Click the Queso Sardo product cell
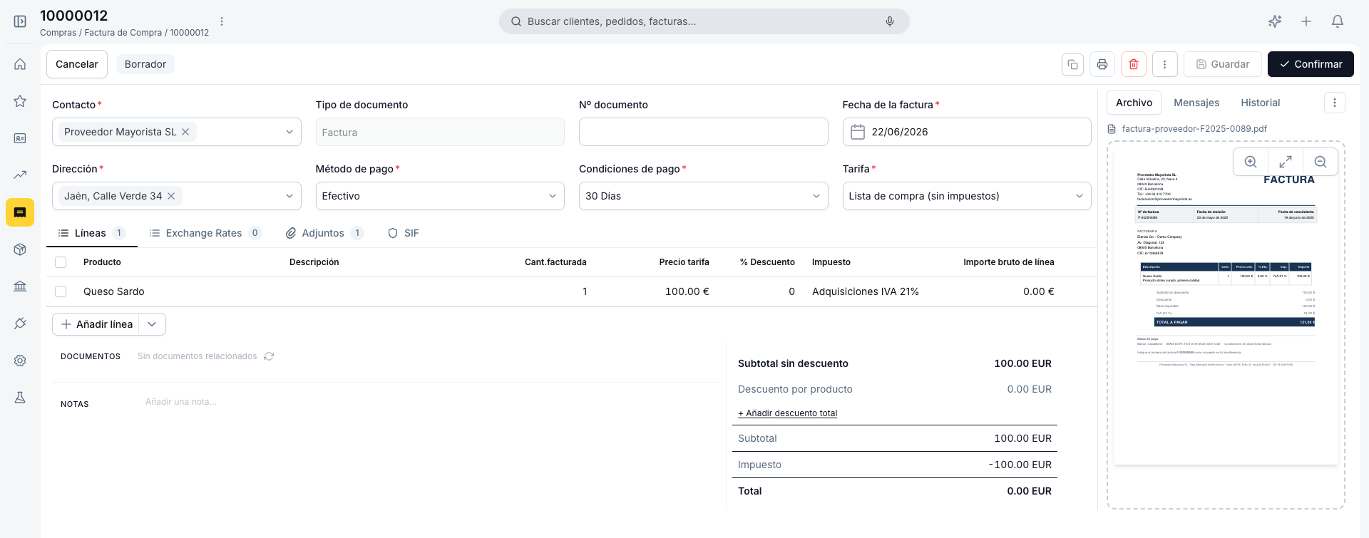 coord(114,291)
